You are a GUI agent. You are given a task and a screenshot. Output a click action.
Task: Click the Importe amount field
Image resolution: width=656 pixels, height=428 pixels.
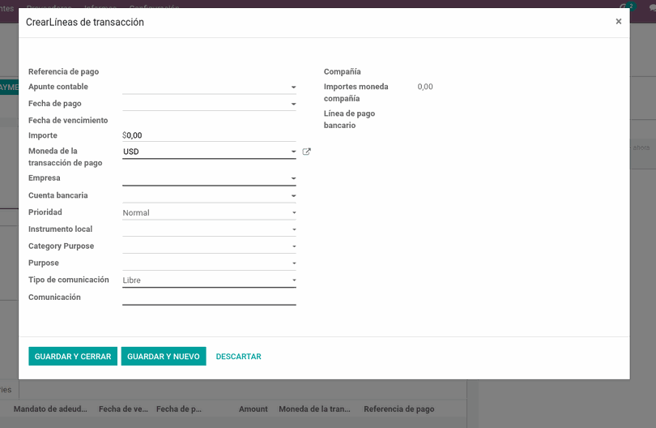(211, 135)
